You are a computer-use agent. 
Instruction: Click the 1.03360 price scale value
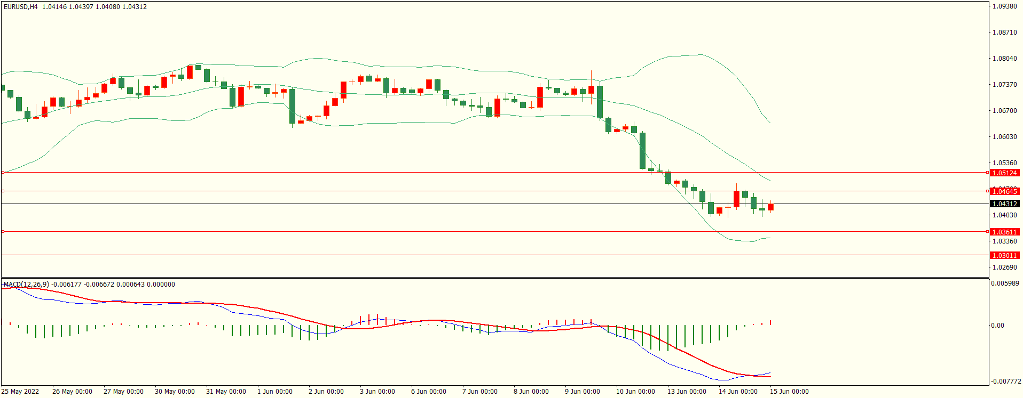(x=1004, y=241)
